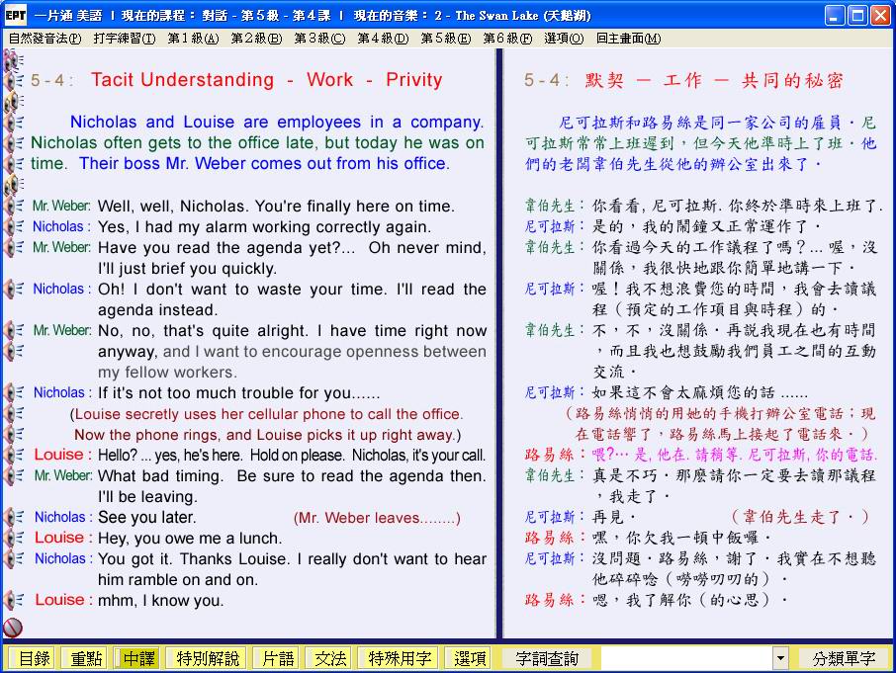The width and height of the screenshot is (896, 673).
Task: Play audio for Louise's 'Hello?' line
Action: coord(13,456)
